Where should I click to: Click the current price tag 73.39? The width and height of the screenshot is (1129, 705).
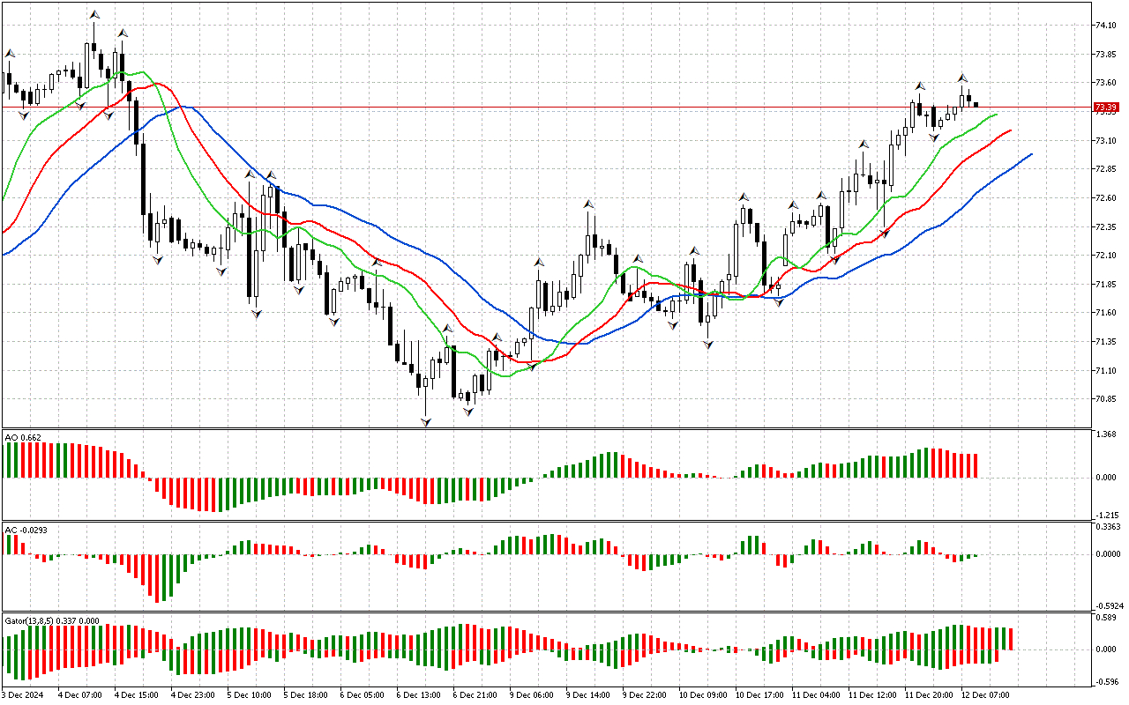click(1105, 108)
